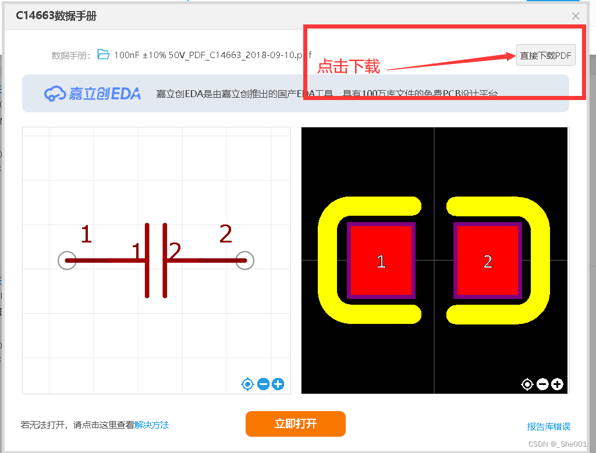Viewport: 596px width, 453px height.
Task: Select red pad 2 in footprint
Action: pos(488,261)
